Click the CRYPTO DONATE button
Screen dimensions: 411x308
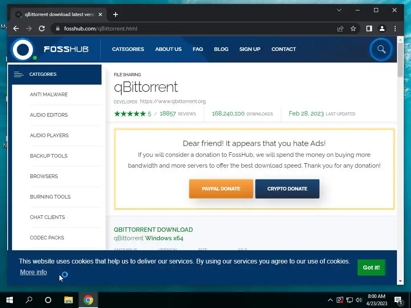[x=287, y=189]
